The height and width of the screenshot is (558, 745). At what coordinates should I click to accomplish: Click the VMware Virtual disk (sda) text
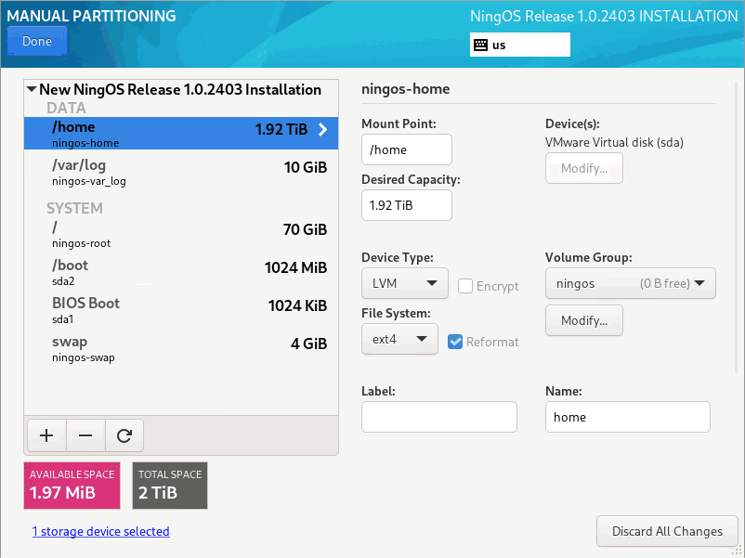pos(614,142)
